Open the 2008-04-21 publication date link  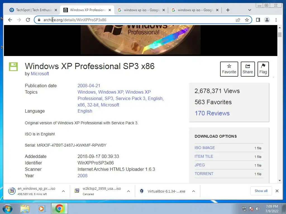click(89, 86)
